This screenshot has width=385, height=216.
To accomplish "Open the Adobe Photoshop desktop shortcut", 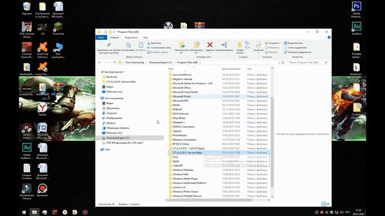I will click(356, 10).
